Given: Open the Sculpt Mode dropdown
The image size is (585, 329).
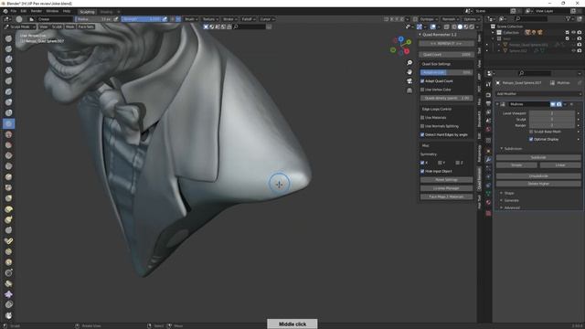Looking at the screenshot, I should (x=20, y=27).
